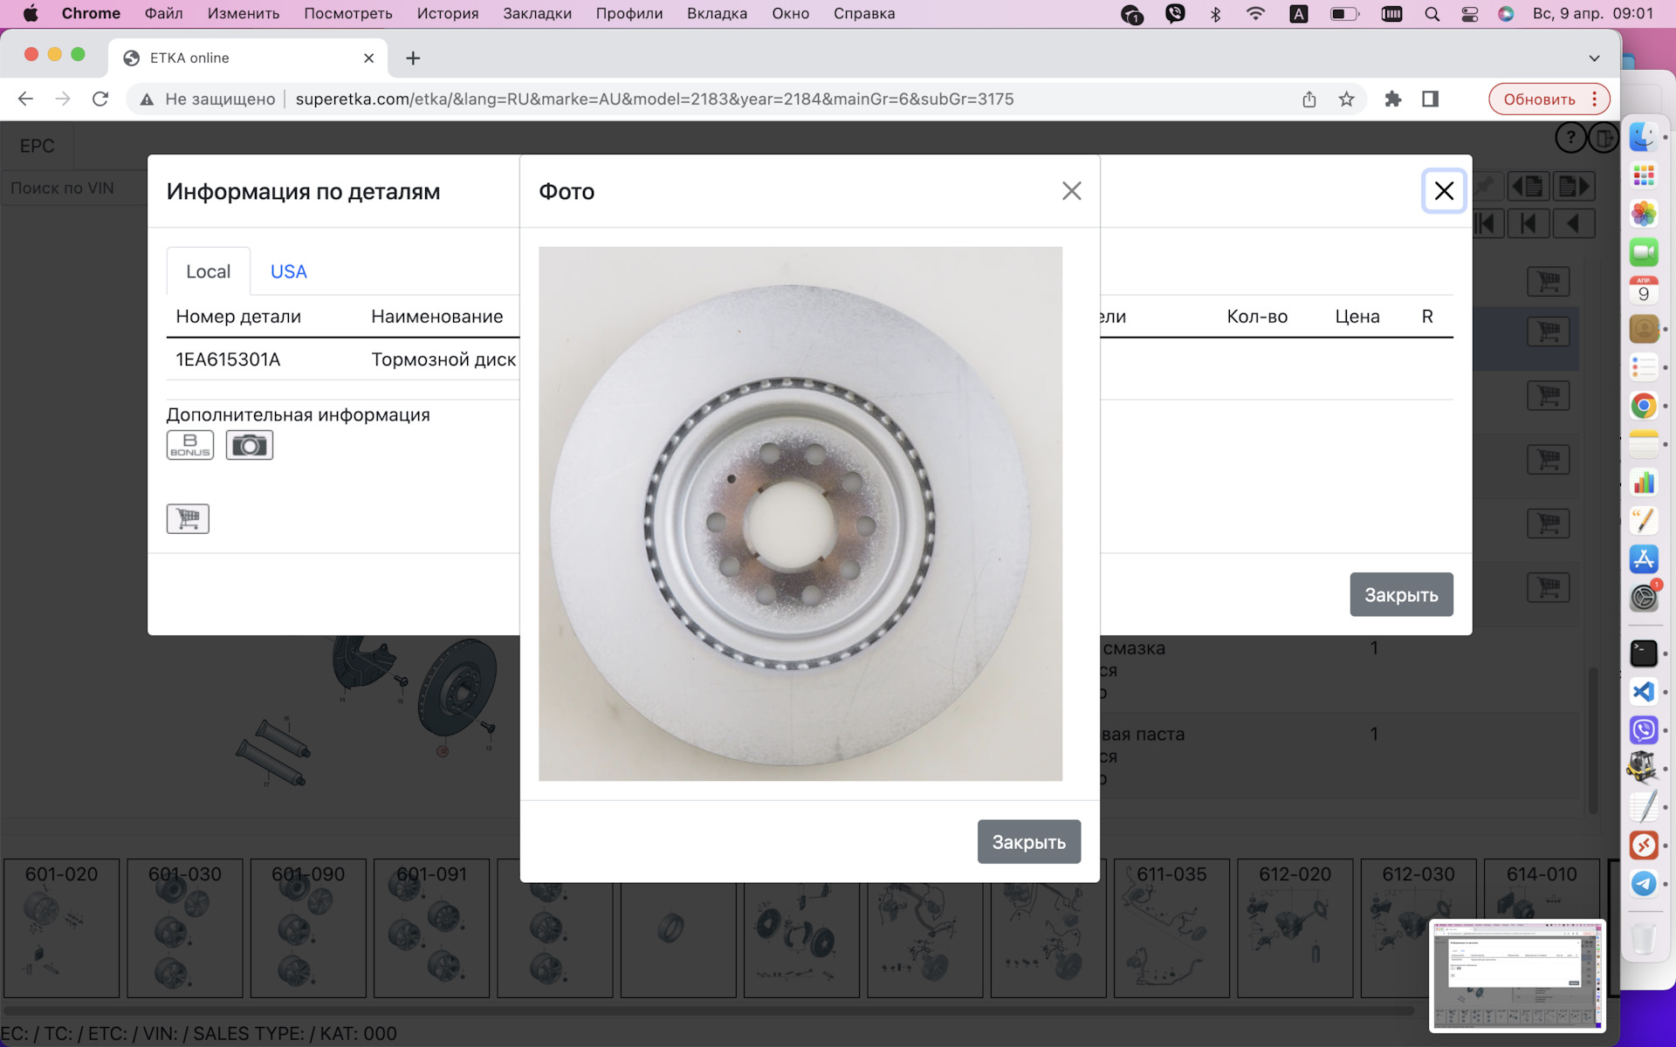This screenshot has width=1676, height=1047.
Task: Open Control Center in menu bar
Action: pyautogui.click(x=1469, y=14)
